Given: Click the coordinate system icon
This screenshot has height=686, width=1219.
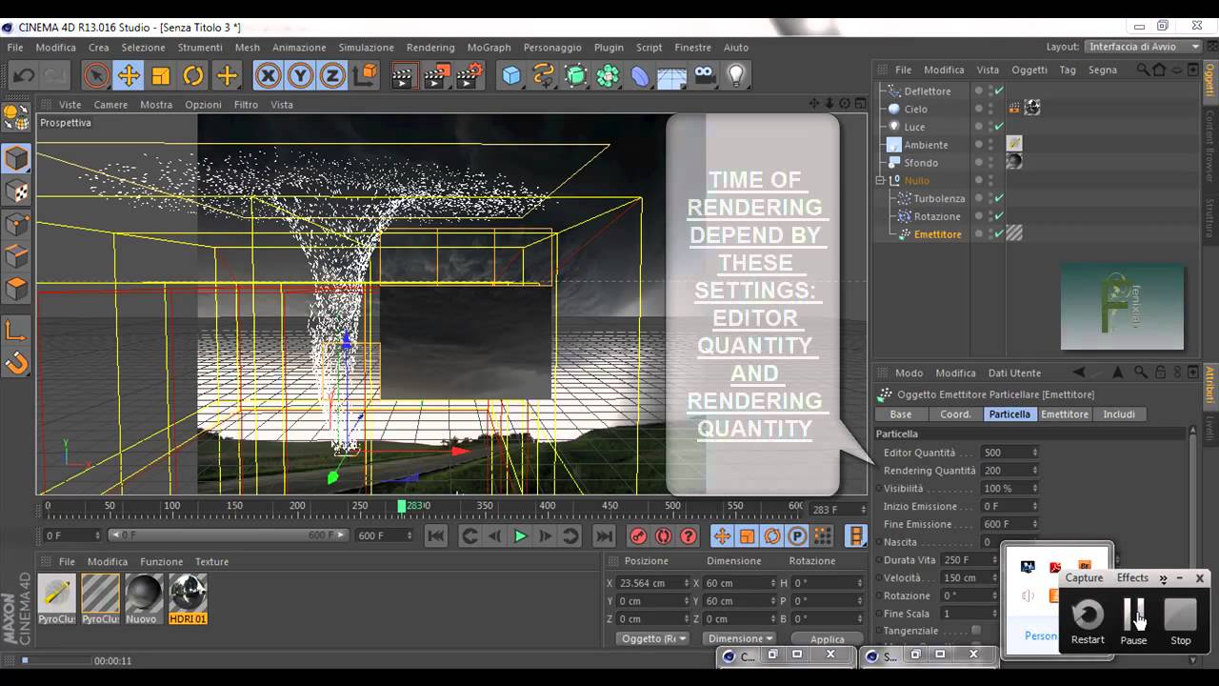Looking at the screenshot, I should click(x=365, y=75).
